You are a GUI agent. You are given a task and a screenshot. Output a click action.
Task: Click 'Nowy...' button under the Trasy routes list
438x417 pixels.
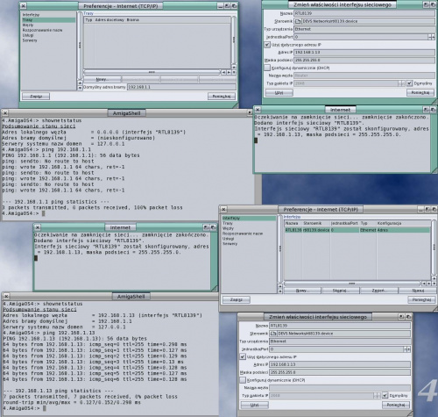click(102, 79)
